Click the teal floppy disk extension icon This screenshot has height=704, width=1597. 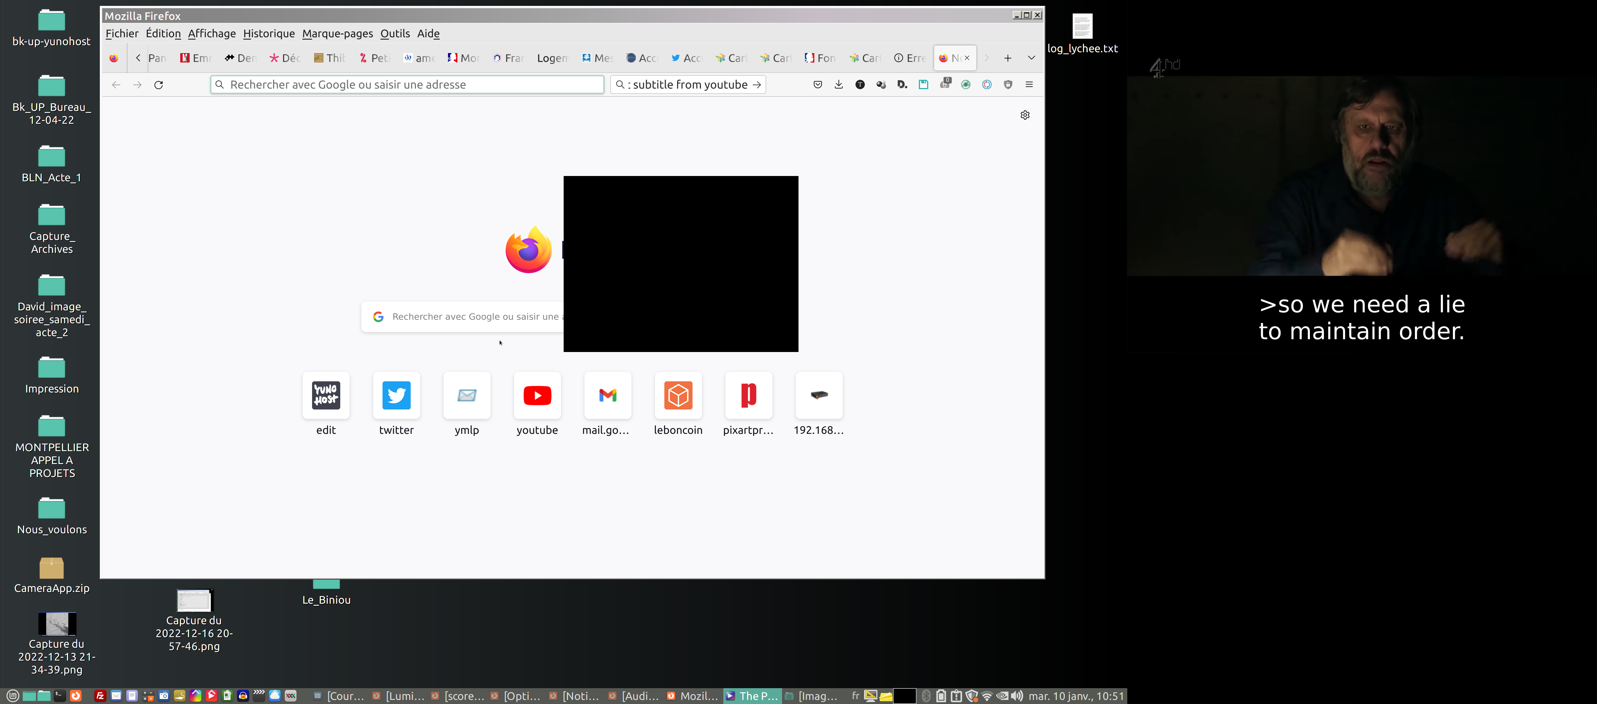coord(923,85)
